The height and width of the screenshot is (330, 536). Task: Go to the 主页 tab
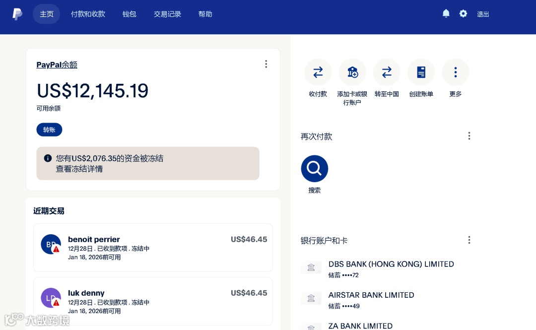[47, 14]
